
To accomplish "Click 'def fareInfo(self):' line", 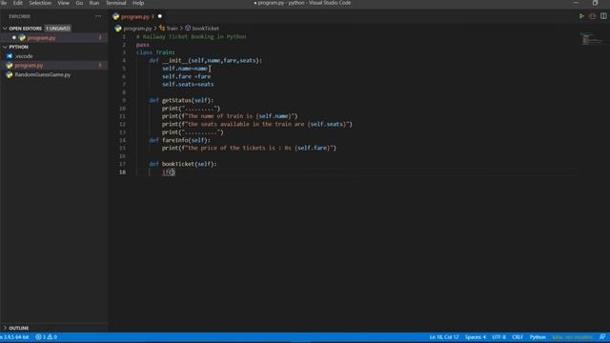I will (180, 140).
